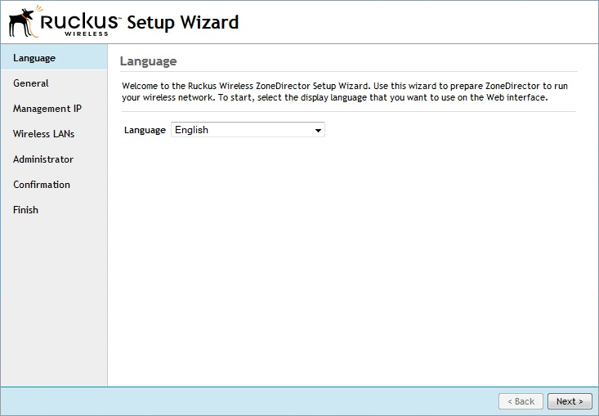Open the Language dropdown showing English
This screenshot has height=416, width=599.
[x=248, y=130]
